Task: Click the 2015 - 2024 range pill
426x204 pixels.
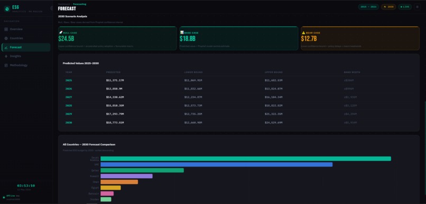Action: (368, 7)
